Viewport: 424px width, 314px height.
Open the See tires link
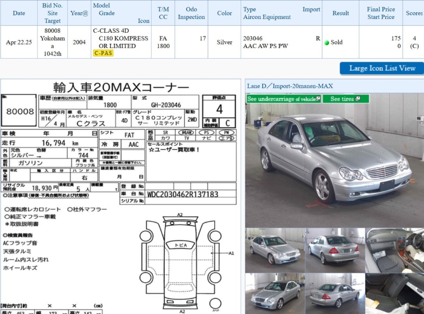(x=342, y=99)
